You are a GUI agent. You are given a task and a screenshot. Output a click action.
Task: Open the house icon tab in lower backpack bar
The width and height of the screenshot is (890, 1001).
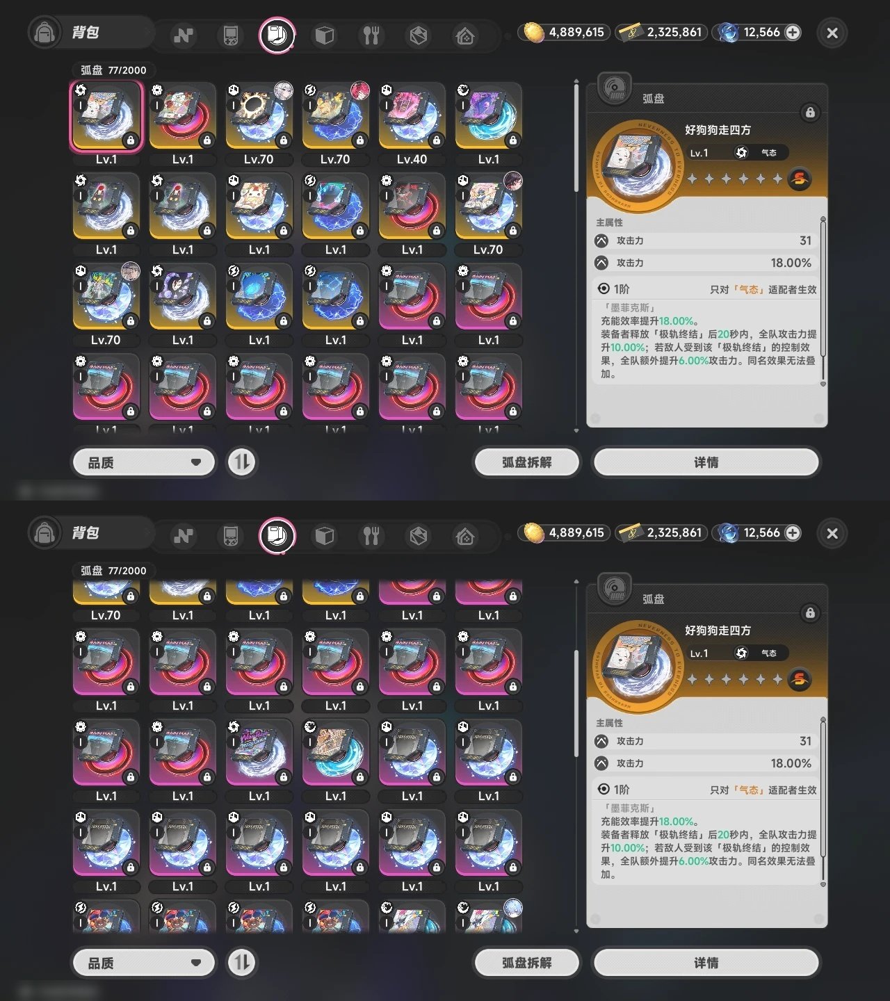pyautogui.click(x=465, y=535)
